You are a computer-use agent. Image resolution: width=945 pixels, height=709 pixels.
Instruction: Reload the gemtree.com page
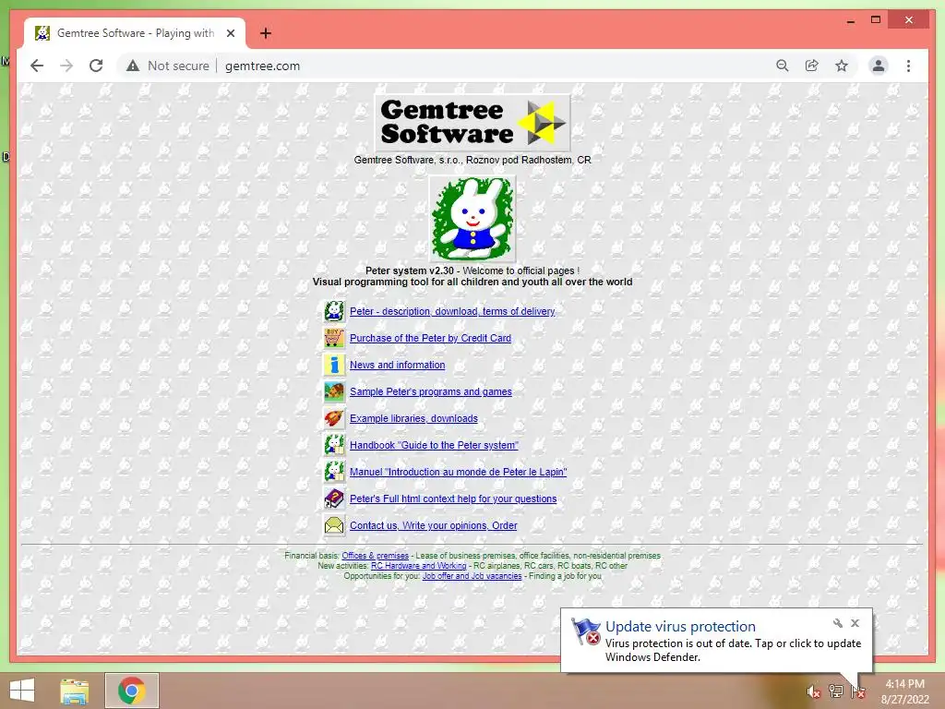(96, 66)
